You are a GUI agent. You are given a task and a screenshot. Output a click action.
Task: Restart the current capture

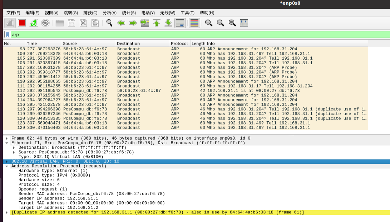34,23
